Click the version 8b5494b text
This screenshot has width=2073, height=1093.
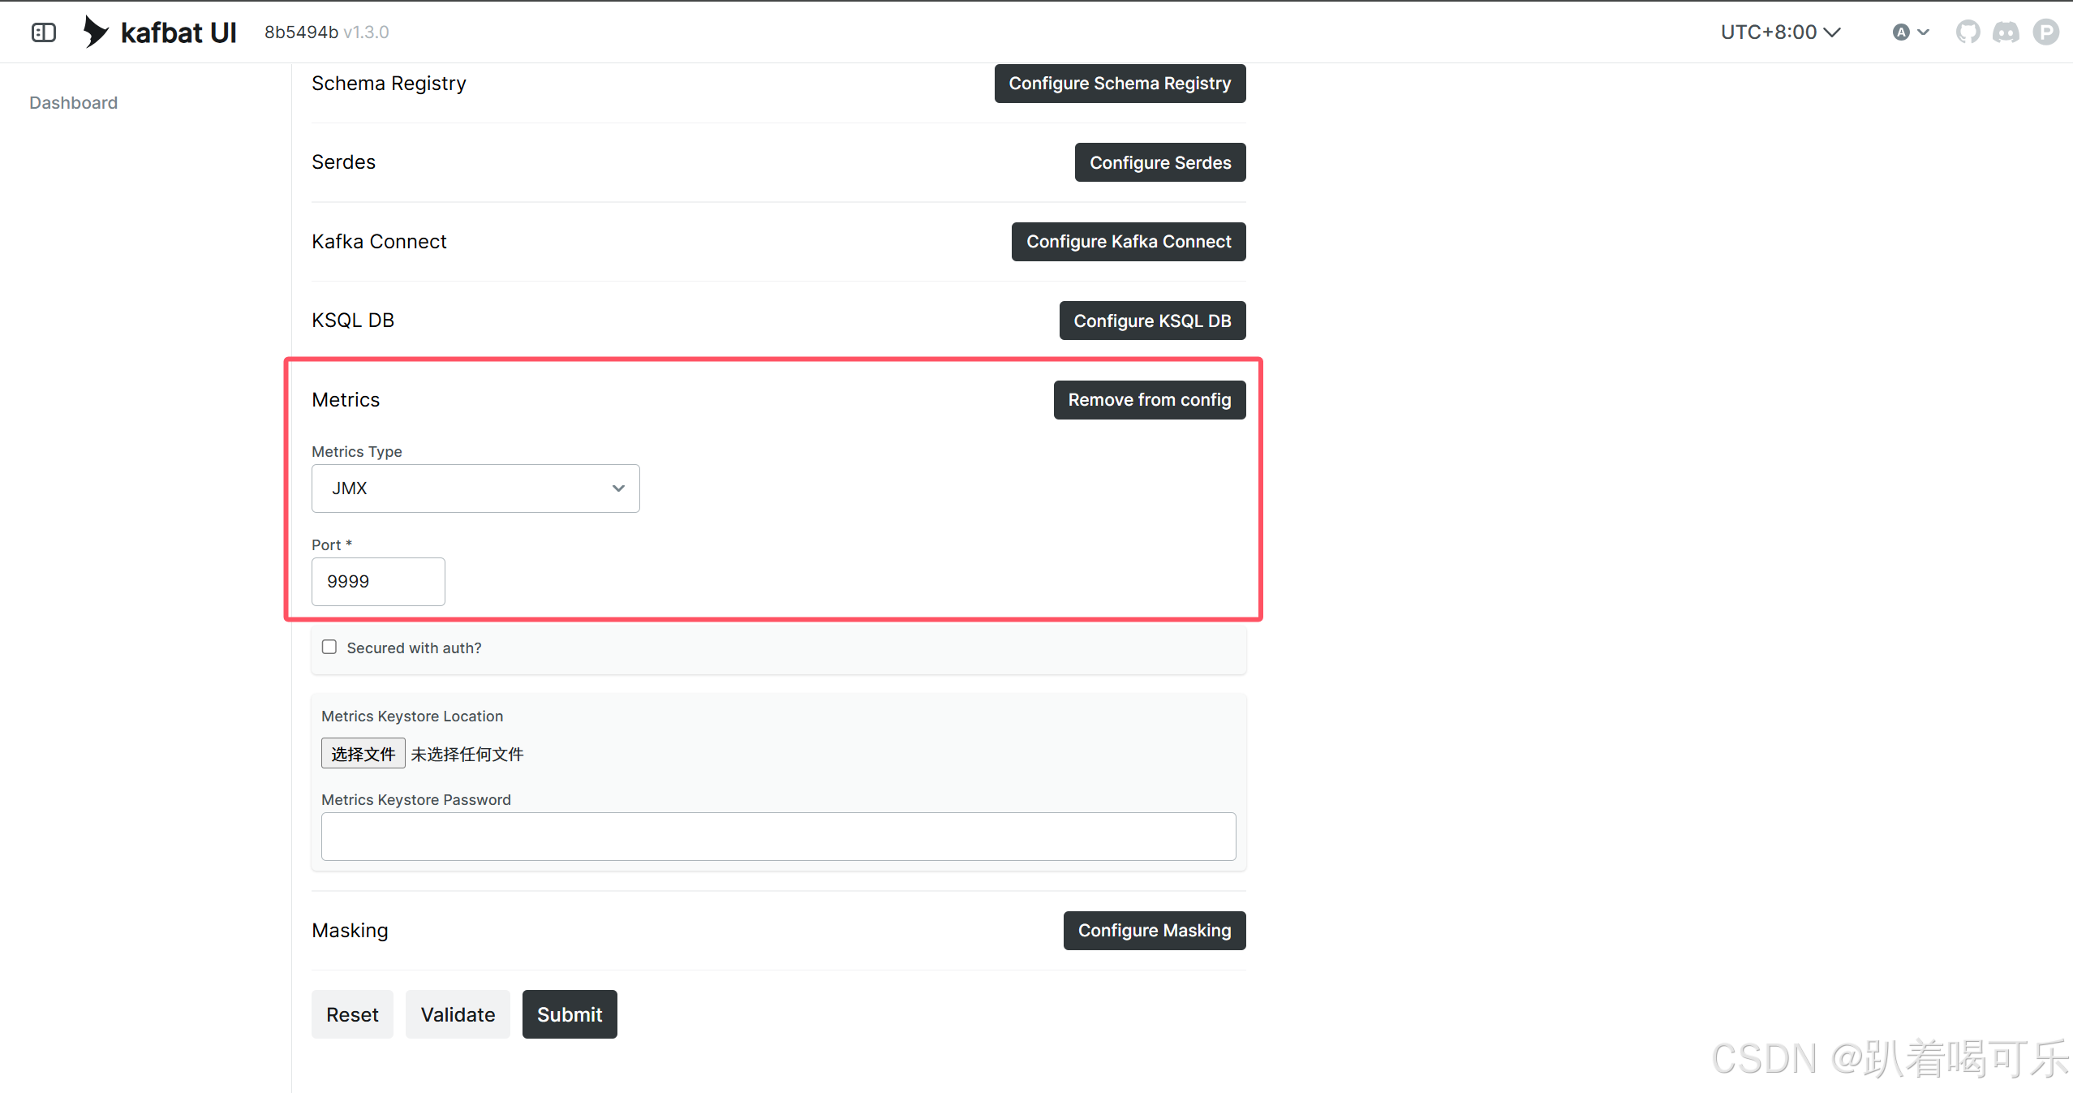coord(301,32)
